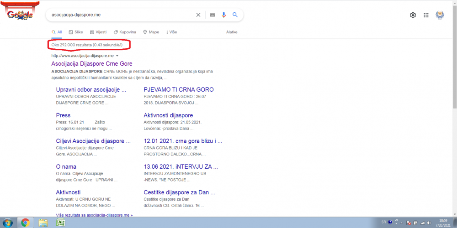The height and width of the screenshot is (228, 457).
Task: Open the Asocijacija Dijaspore Crne Gore result
Action: pyautogui.click(x=92, y=64)
